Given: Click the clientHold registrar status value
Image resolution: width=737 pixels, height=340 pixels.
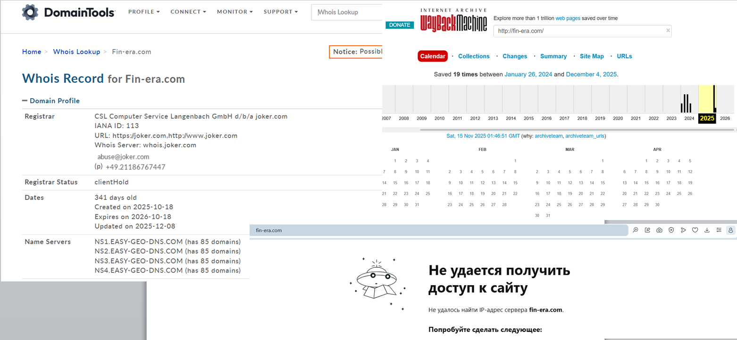Looking at the screenshot, I should tap(111, 182).
